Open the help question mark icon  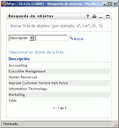(87, 16)
